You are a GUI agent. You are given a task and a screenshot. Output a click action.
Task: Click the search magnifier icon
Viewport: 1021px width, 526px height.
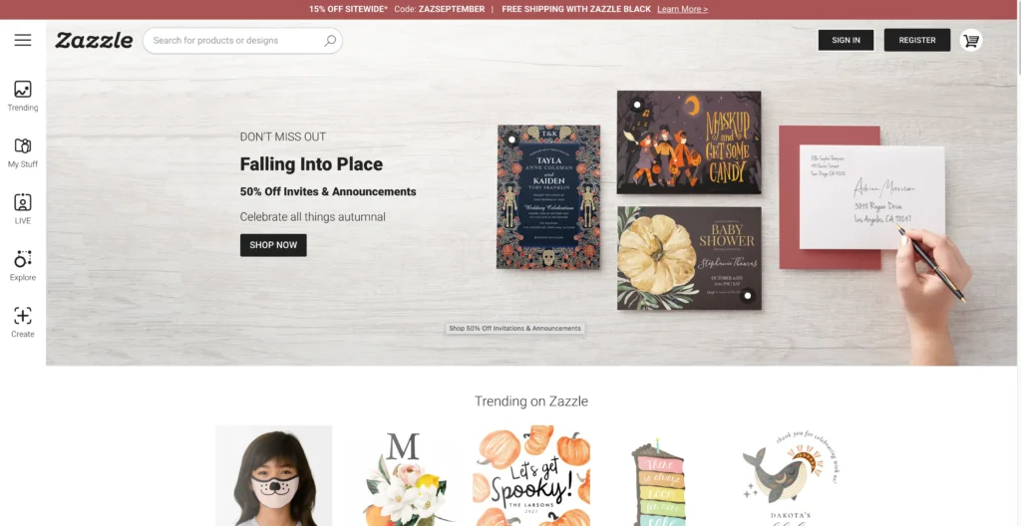[330, 41]
